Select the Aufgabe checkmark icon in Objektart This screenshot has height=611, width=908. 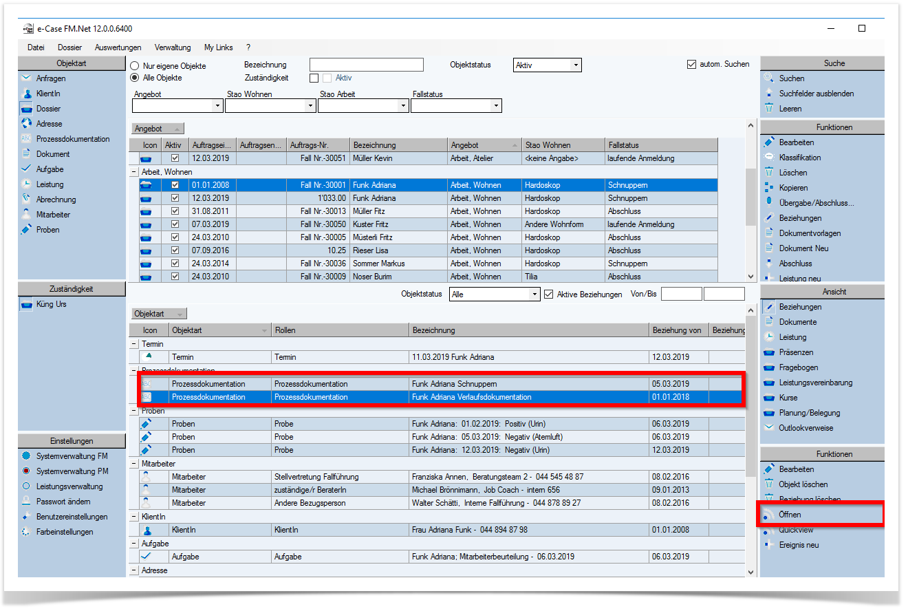click(x=26, y=169)
